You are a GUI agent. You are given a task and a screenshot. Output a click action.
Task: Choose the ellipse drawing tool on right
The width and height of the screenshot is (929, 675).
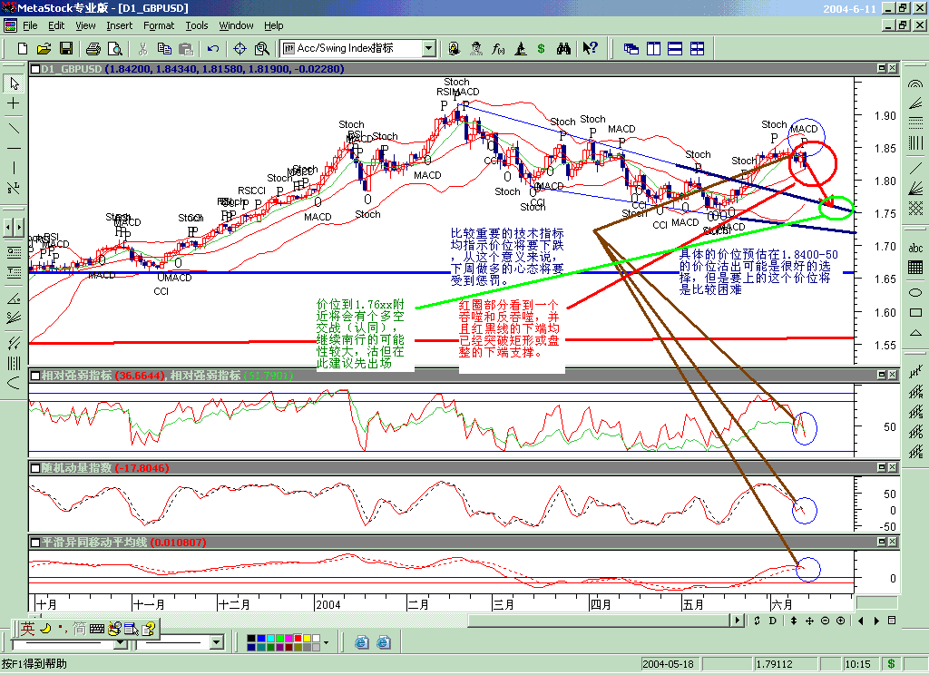(914, 292)
